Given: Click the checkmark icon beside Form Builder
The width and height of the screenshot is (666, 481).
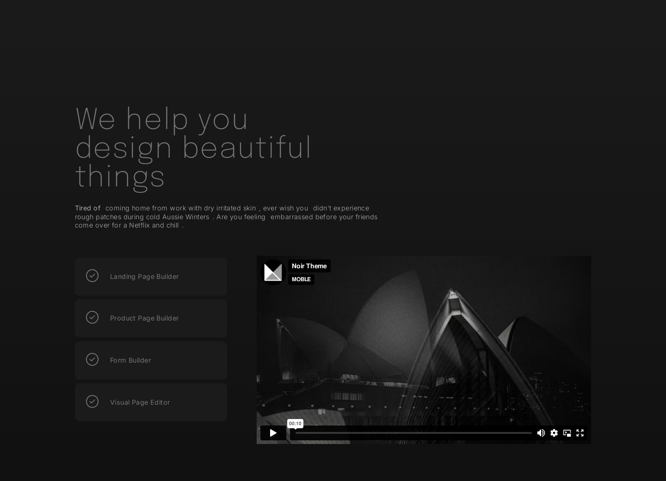Looking at the screenshot, I should [x=92, y=359].
